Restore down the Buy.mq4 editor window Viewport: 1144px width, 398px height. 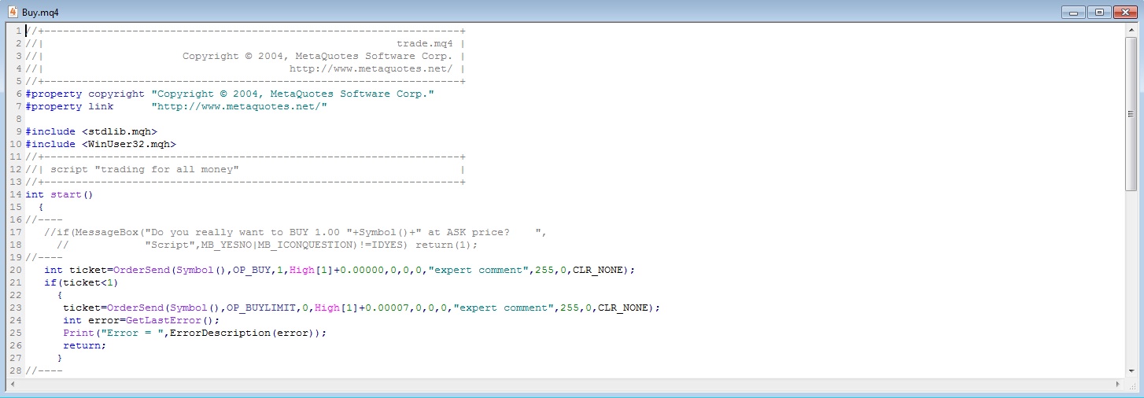click(x=1098, y=12)
